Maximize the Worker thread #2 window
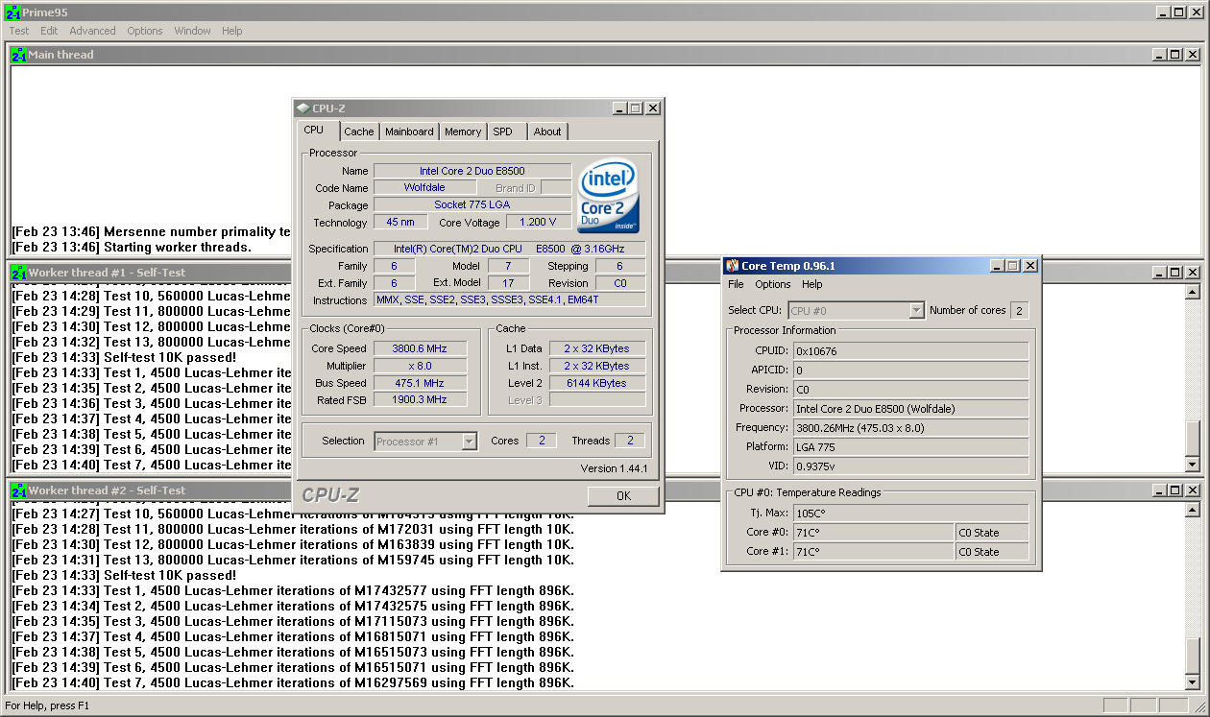Image resolution: width=1210 pixels, height=717 pixels. pyautogui.click(x=1175, y=490)
